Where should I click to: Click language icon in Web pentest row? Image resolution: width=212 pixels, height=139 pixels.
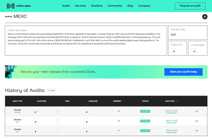pos(86,121)
